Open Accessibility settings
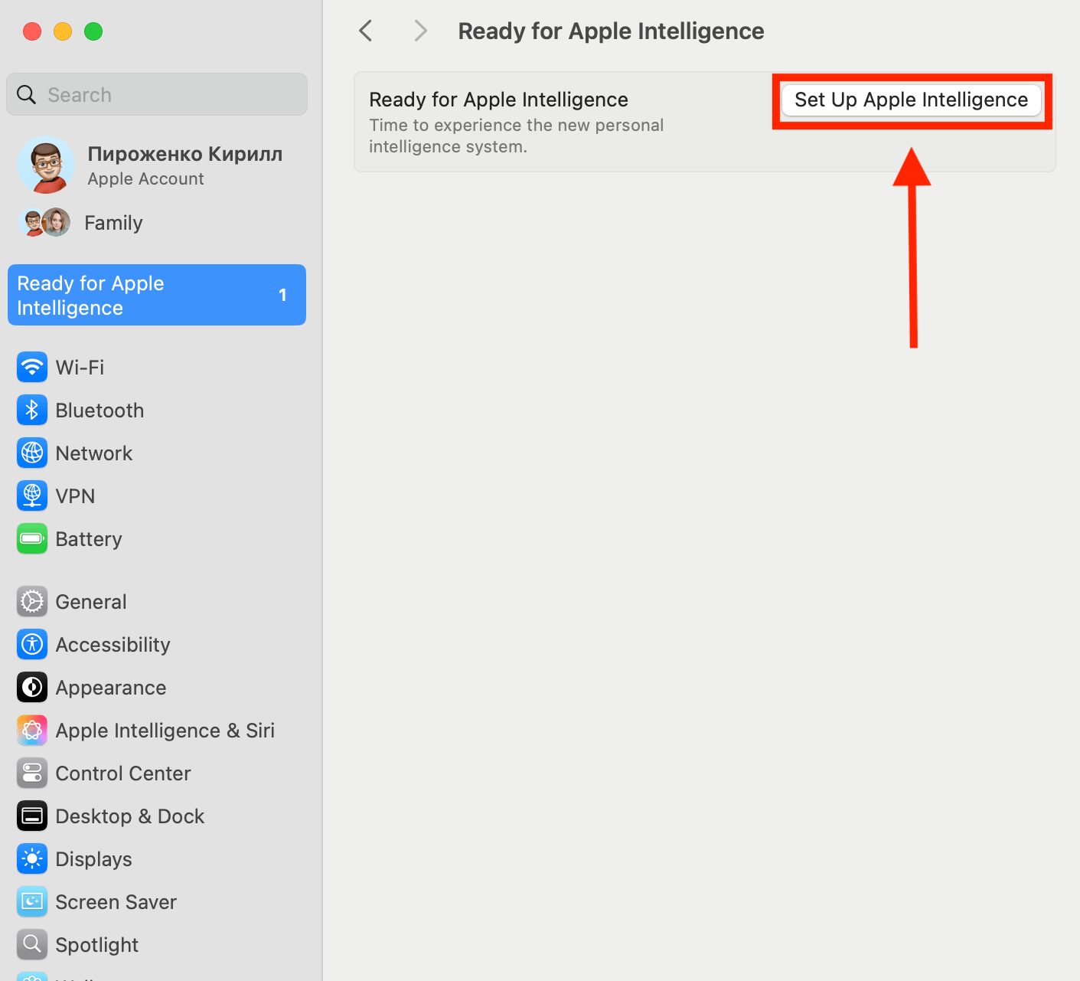 (x=113, y=644)
